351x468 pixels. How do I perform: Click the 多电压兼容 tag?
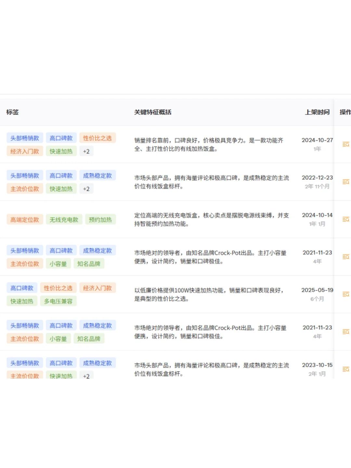click(x=58, y=301)
